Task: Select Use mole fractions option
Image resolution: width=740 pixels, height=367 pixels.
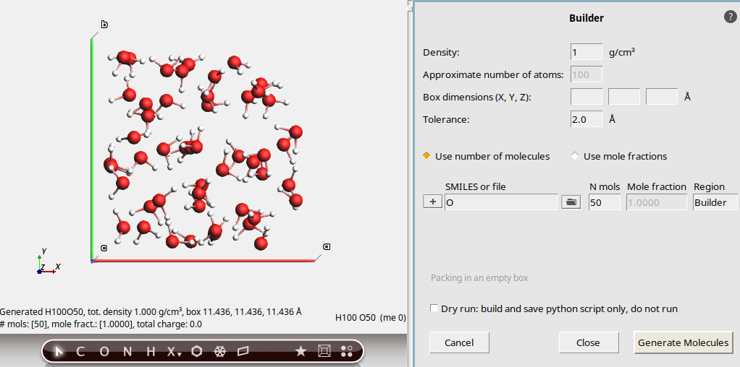Action: [576, 156]
